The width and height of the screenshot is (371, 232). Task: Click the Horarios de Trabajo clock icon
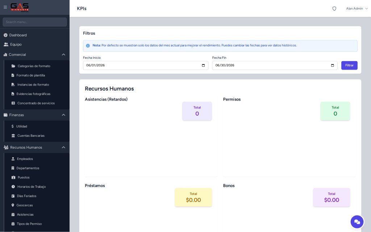pos(13,187)
